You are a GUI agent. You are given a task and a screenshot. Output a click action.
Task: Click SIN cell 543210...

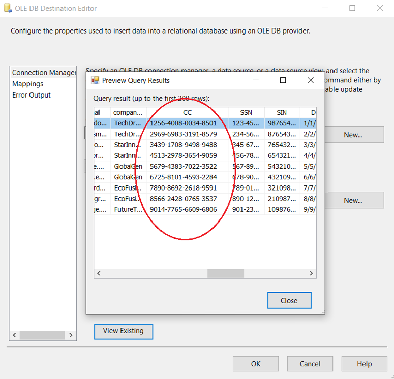pyautogui.click(x=282, y=166)
